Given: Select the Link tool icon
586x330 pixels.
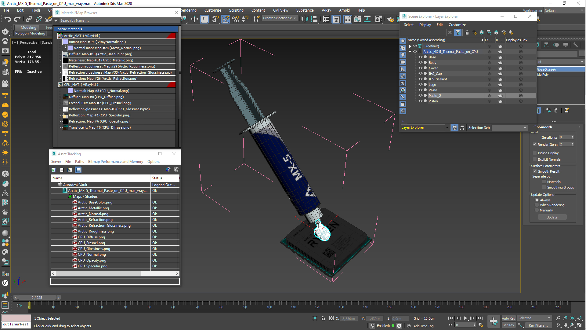Looking at the screenshot, I should (29, 19).
